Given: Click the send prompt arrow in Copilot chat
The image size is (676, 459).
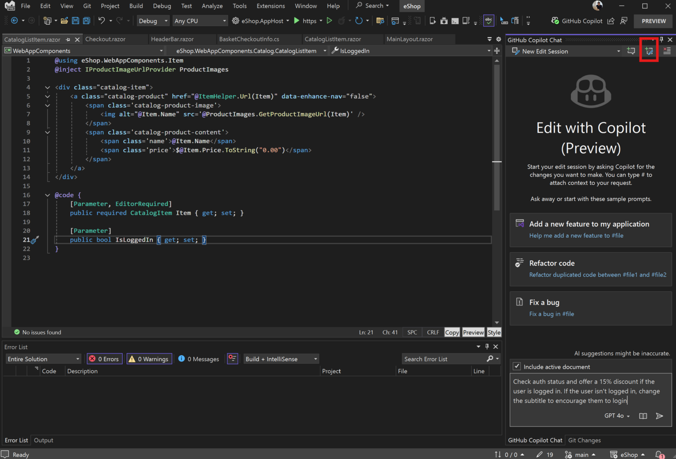Looking at the screenshot, I should pos(659,416).
